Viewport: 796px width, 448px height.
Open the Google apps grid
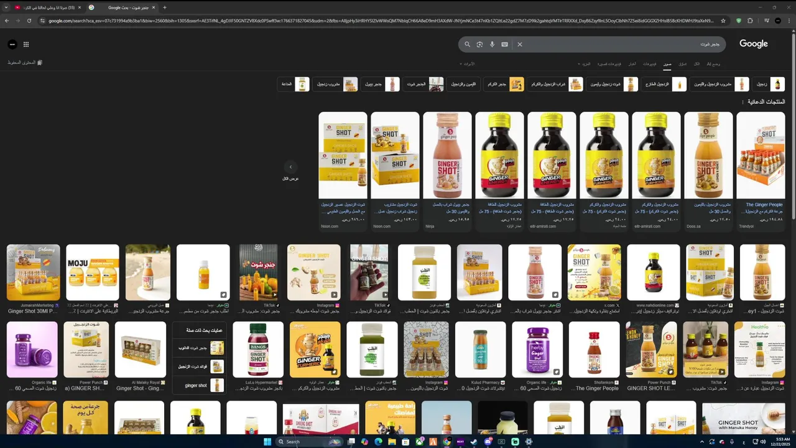[26, 44]
